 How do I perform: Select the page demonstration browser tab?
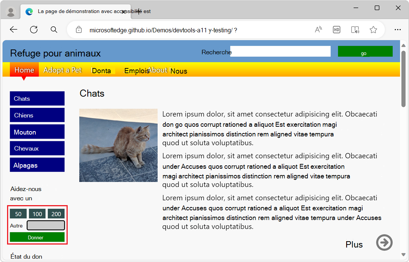point(74,12)
